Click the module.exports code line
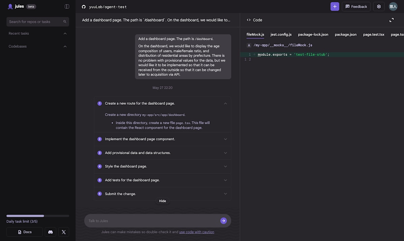The height and width of the screenshot is (241, 404). 294,55
